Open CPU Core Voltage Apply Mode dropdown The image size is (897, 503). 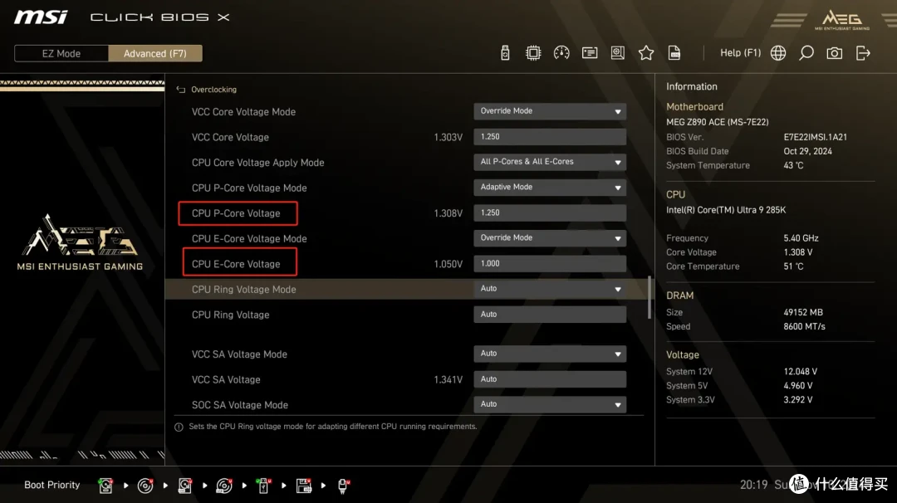pos(550,162)
